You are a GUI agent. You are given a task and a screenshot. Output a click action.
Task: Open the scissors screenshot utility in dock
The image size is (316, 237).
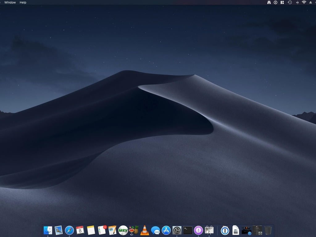click(209, 230)
